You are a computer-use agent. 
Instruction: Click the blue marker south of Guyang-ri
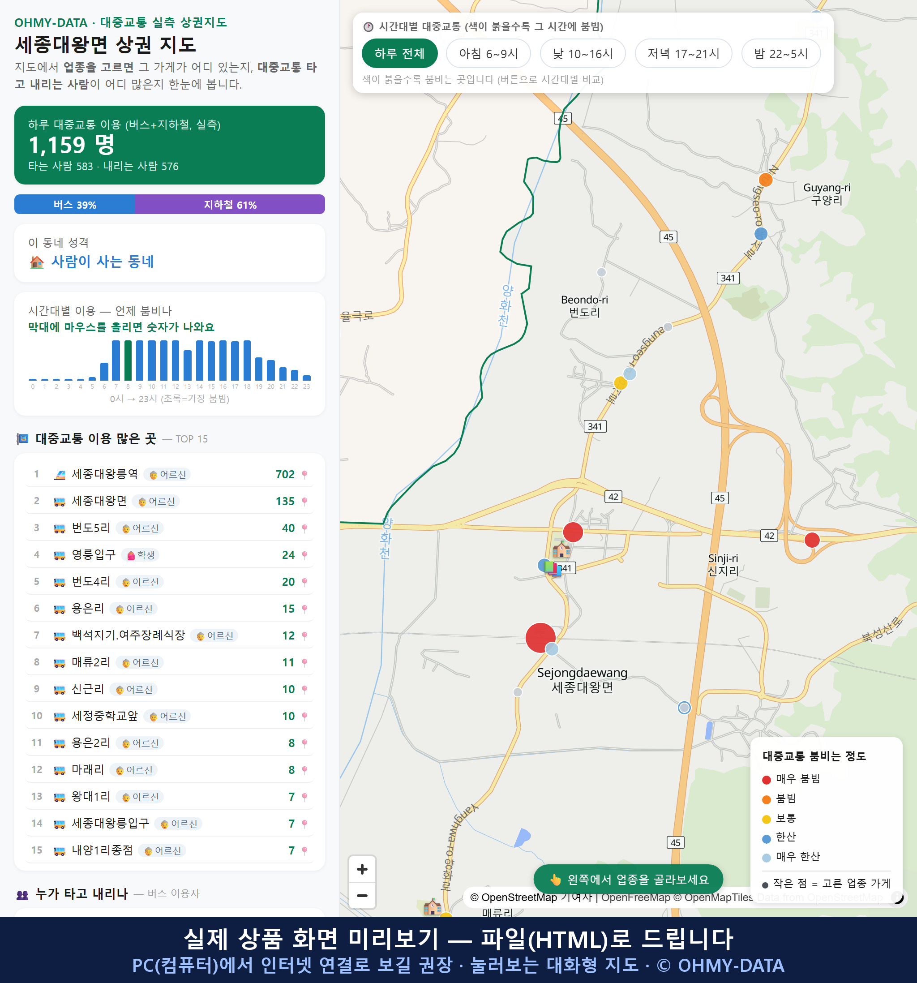[x=761, y=233]
